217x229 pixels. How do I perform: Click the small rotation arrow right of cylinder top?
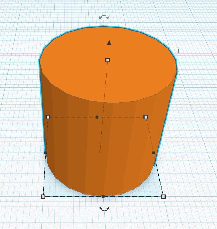pyautogui.click(x=178, y=50)
